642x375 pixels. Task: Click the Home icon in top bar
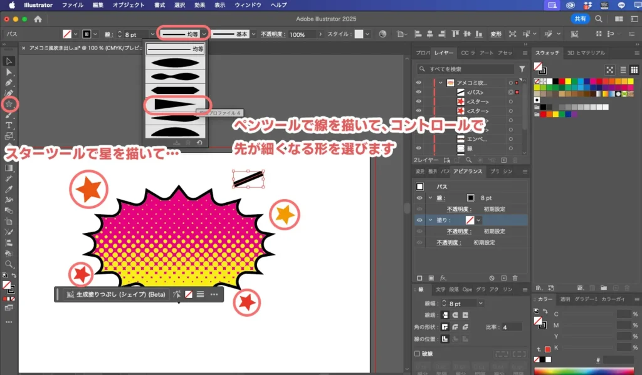(x=38, y=19)
